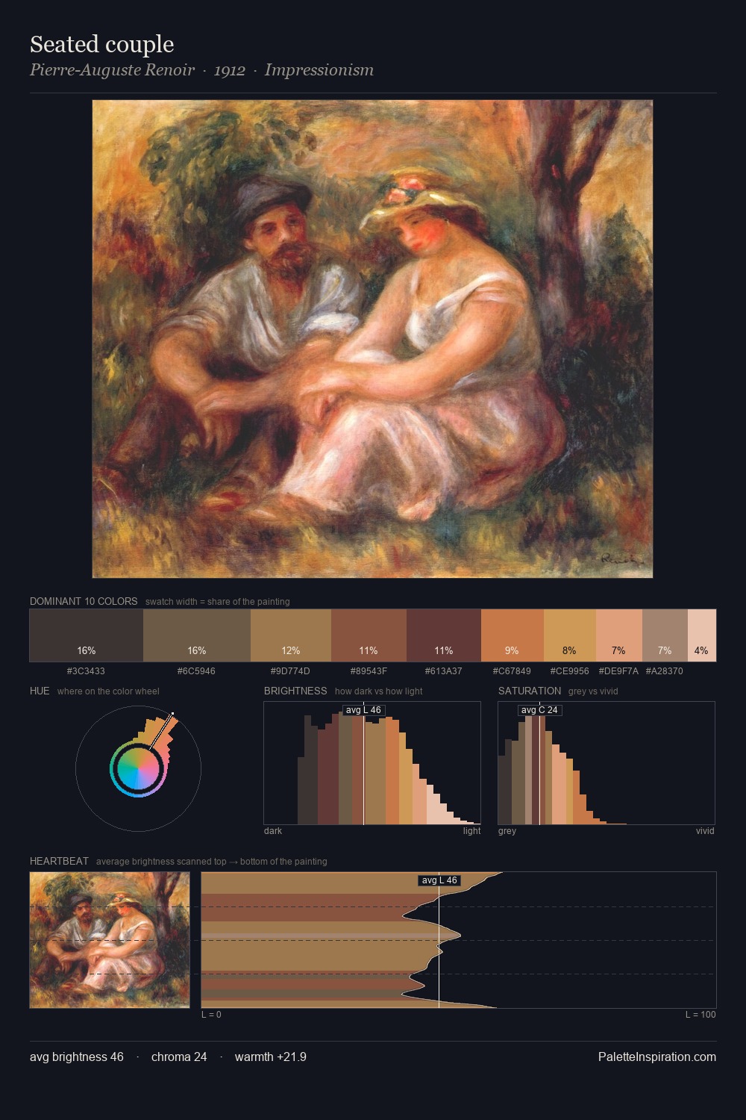Click the #DE9F7A peach swatch
Screen dimensions: 746x1120
pos(619,635)
